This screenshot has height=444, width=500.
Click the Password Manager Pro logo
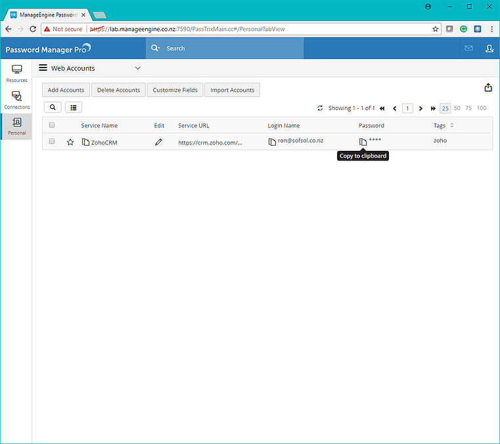(x=48, y=49)
